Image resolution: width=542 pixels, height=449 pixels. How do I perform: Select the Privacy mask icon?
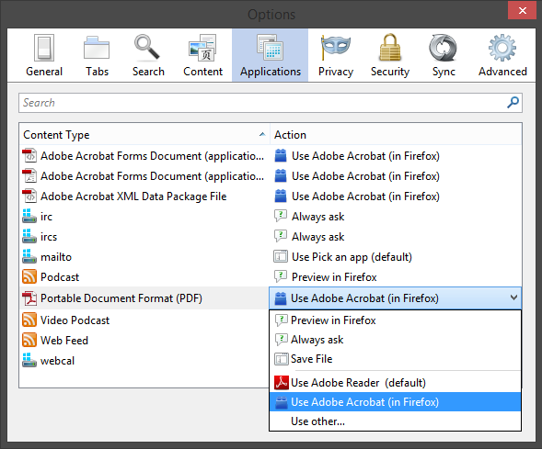(335, 47)
